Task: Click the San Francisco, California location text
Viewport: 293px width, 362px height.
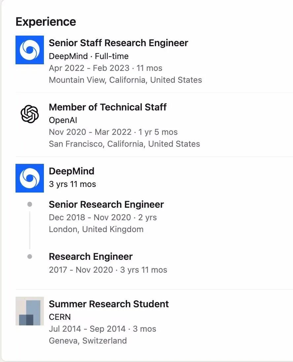Action: point(124,144)
